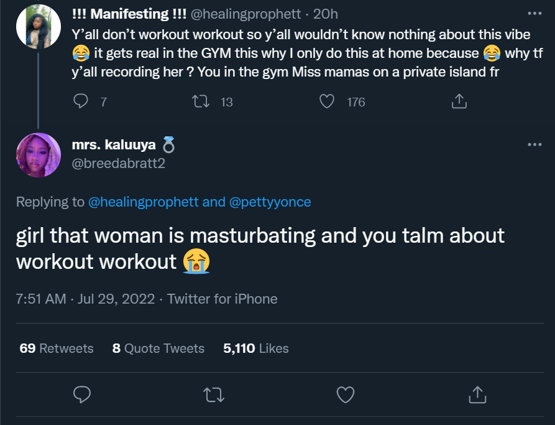
Task: View the 8 Quote Tweets
Action: [158, 348]
